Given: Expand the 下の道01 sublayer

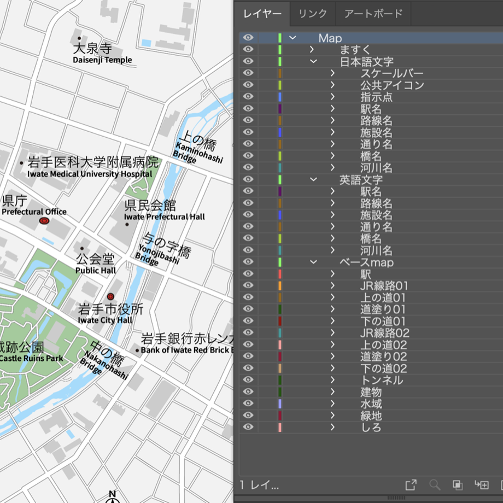Looking at the screenshot, I should point(332,320).
